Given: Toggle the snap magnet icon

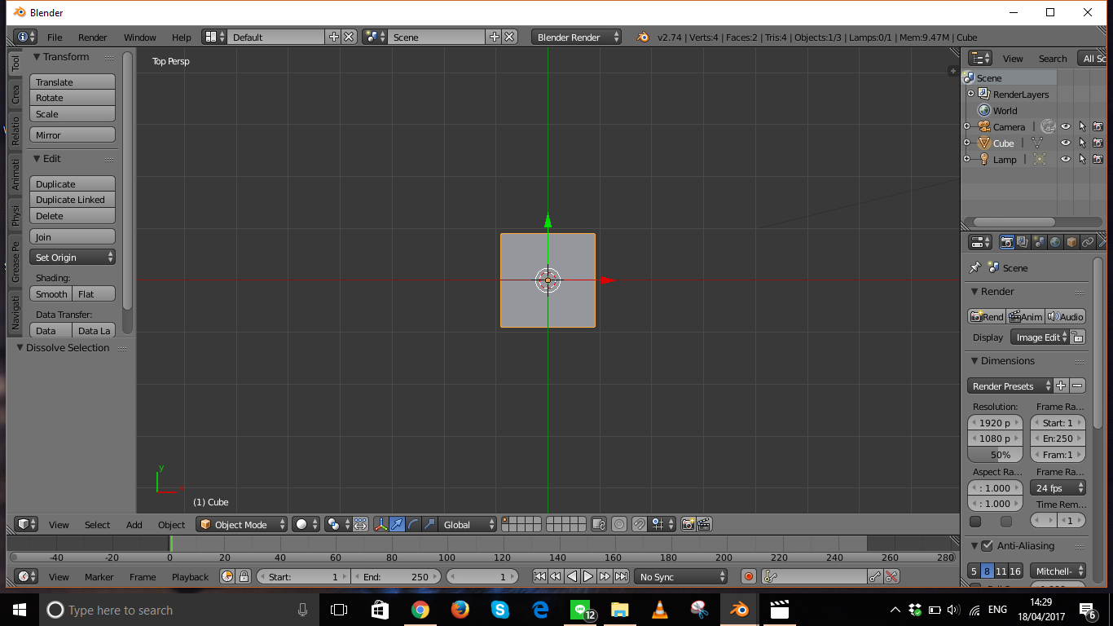Looking at the screenshot, I should 640,524.
